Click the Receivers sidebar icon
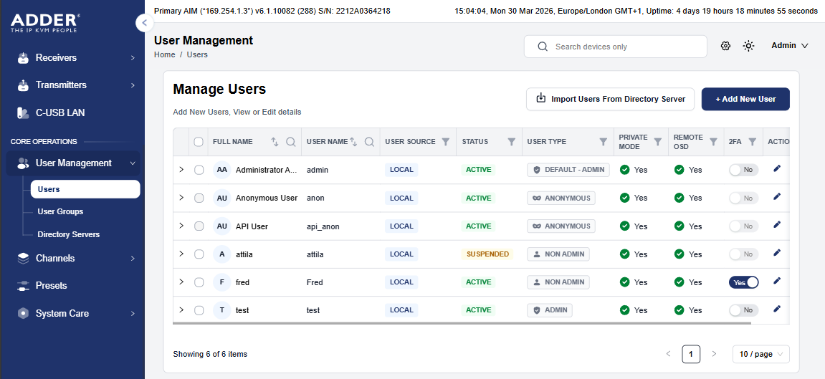Image resolution: width=825 pixels, height=379 pixels. [x=23, y=58]
